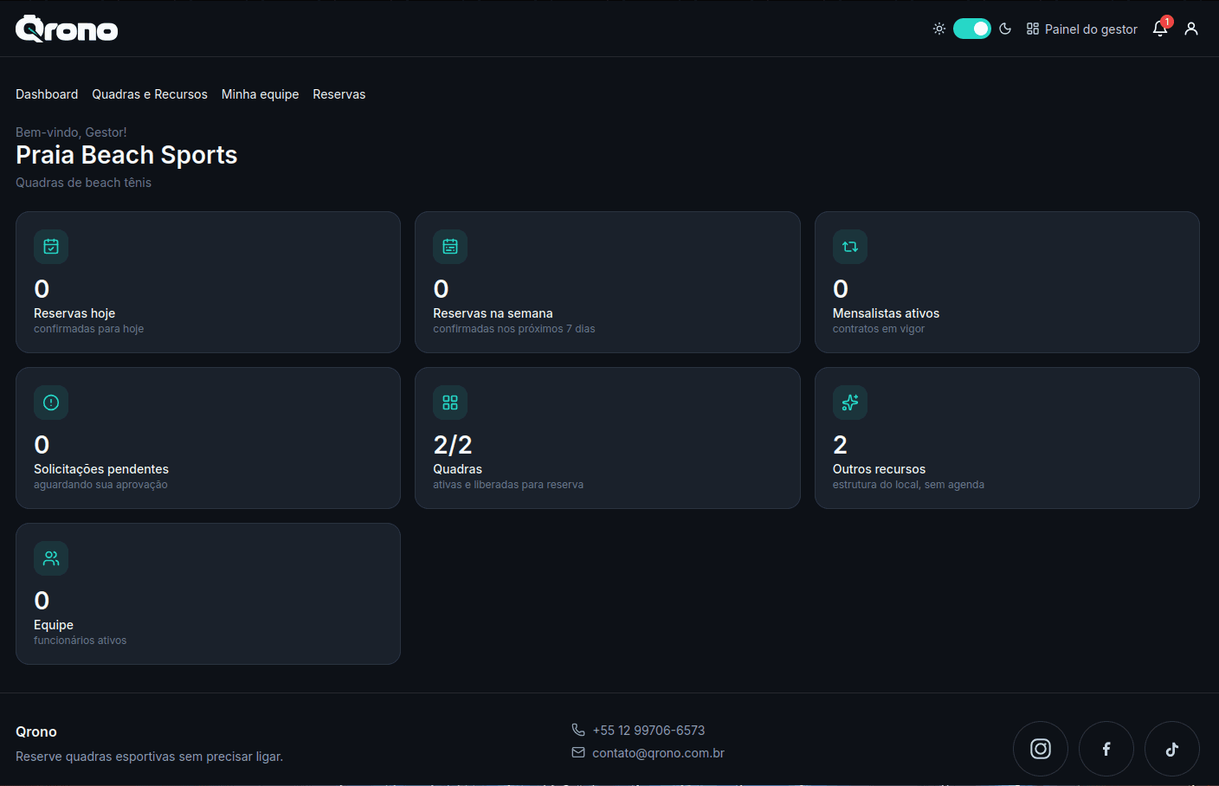Open Quadras e Recursos tab
1219x786 pixels.
tap(150, 94)
